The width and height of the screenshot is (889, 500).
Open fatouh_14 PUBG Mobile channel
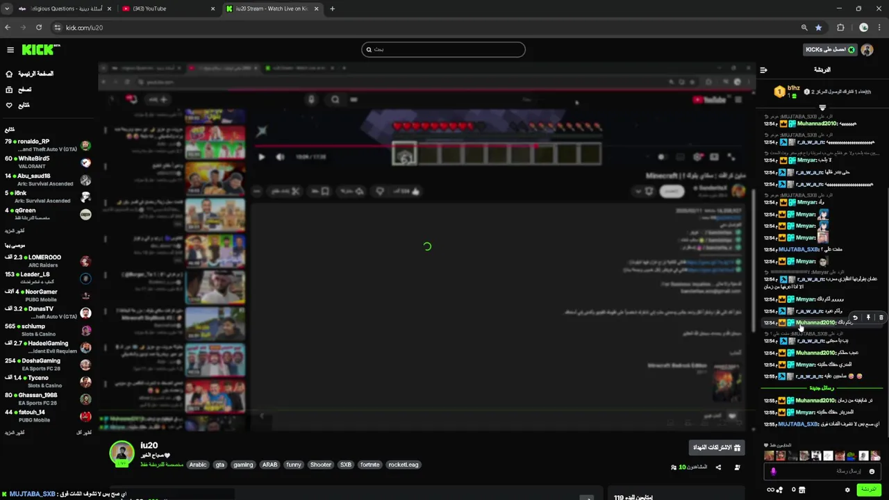coord(48,416)
